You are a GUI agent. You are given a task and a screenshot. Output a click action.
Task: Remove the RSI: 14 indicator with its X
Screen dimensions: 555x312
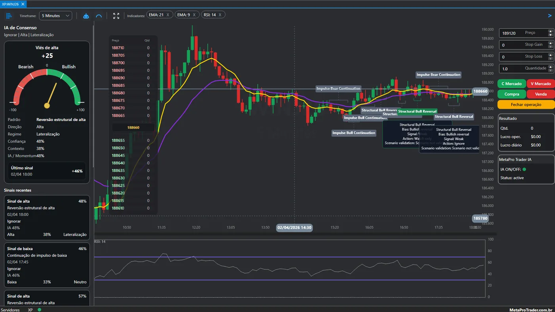tap(220, 15)
